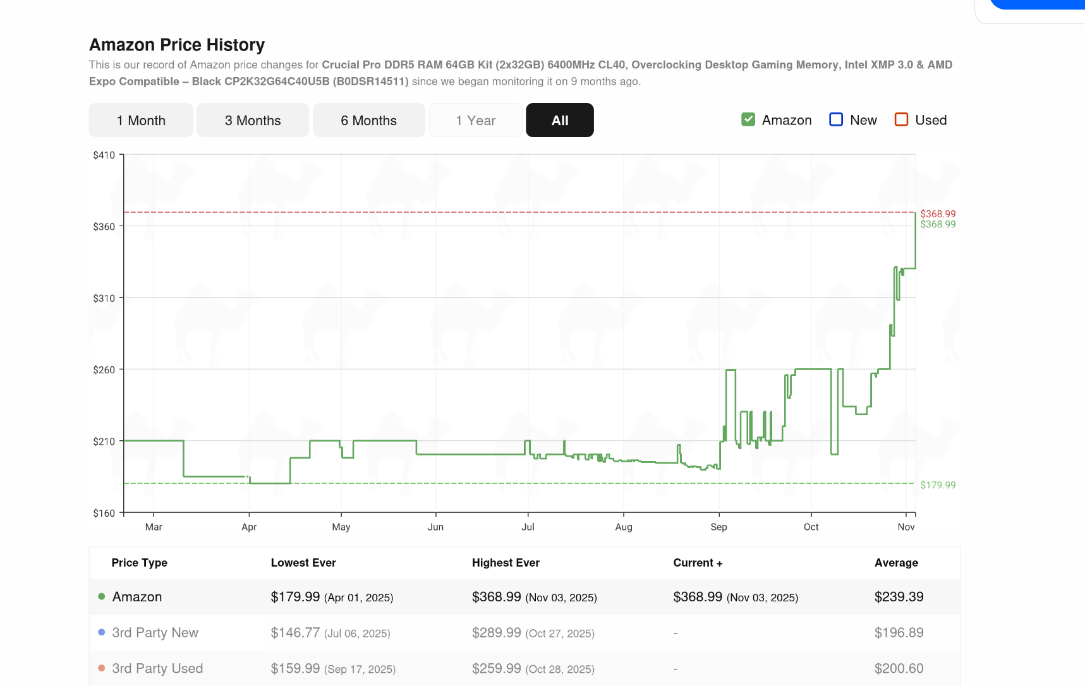Select the 6 Months range
1085x686 pixels.
pos(369,120)
